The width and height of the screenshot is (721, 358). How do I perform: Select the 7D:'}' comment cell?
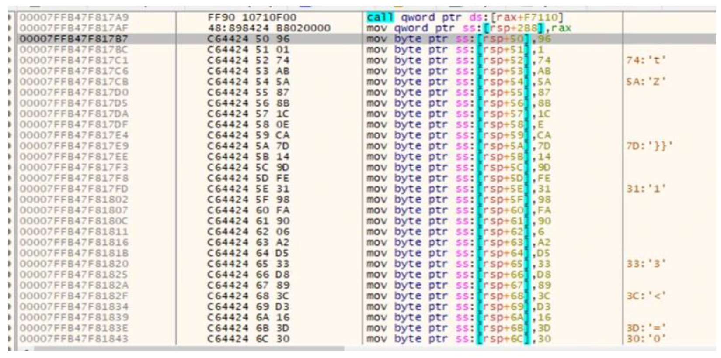click(649, 146)
